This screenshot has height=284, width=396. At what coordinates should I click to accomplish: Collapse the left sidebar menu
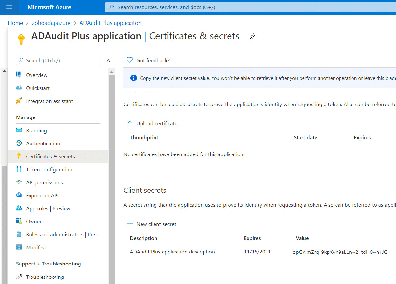(109, 61)
